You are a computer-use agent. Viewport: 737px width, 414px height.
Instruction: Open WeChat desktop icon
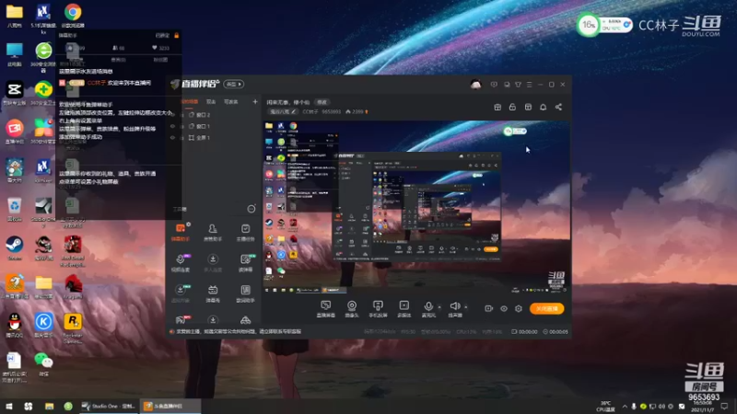[43, 363]
